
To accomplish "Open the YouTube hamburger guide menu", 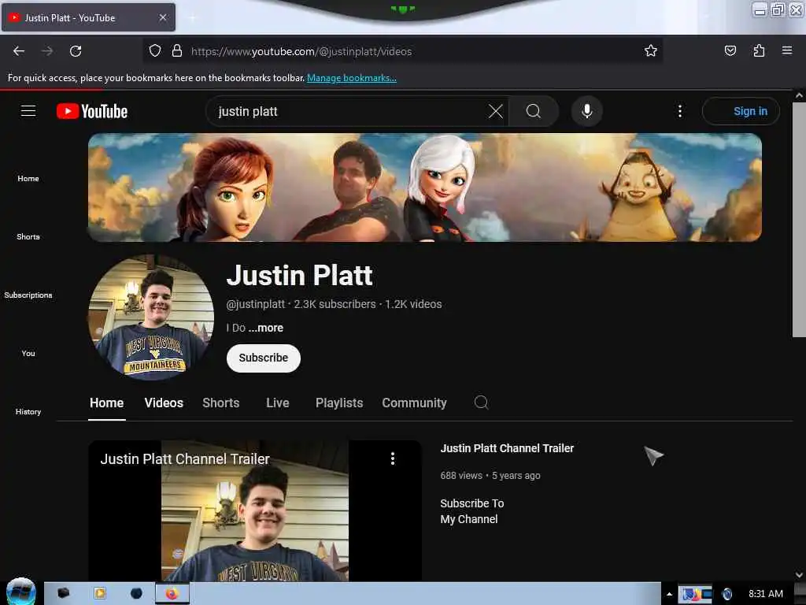I will click(x=28, y=111).
